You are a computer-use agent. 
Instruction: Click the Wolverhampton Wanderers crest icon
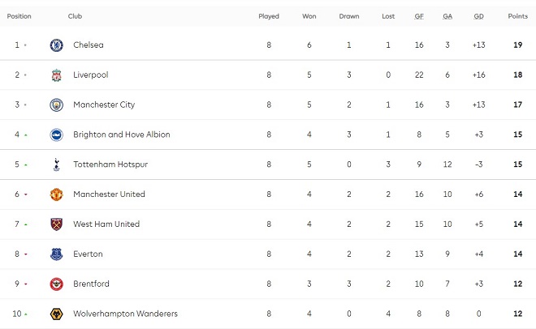(56, 314)
